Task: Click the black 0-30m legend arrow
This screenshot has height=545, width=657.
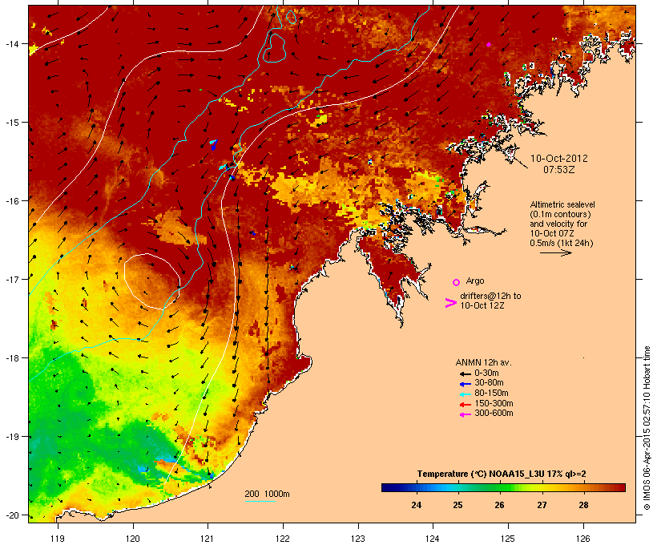Action: coord(465,373)
